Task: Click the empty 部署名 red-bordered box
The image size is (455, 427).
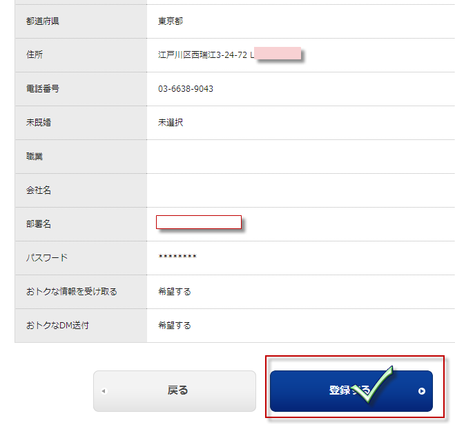Action: (x=199, y=222)
